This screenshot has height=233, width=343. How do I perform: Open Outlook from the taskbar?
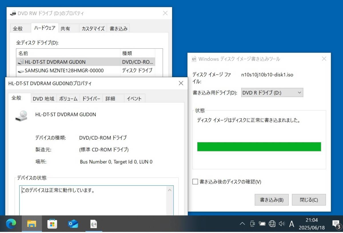click(x=73, y=224)
